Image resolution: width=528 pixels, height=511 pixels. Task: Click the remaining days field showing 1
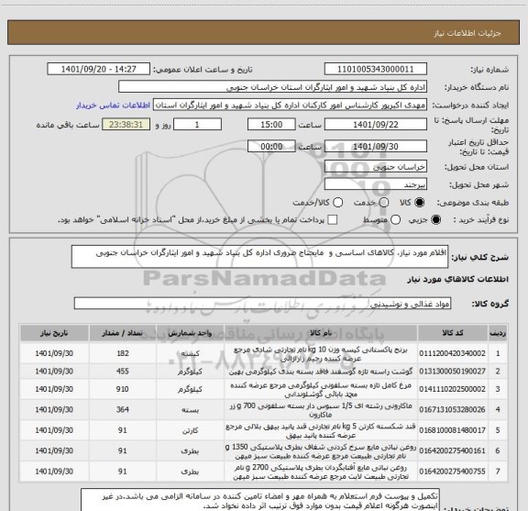[197, 125]
